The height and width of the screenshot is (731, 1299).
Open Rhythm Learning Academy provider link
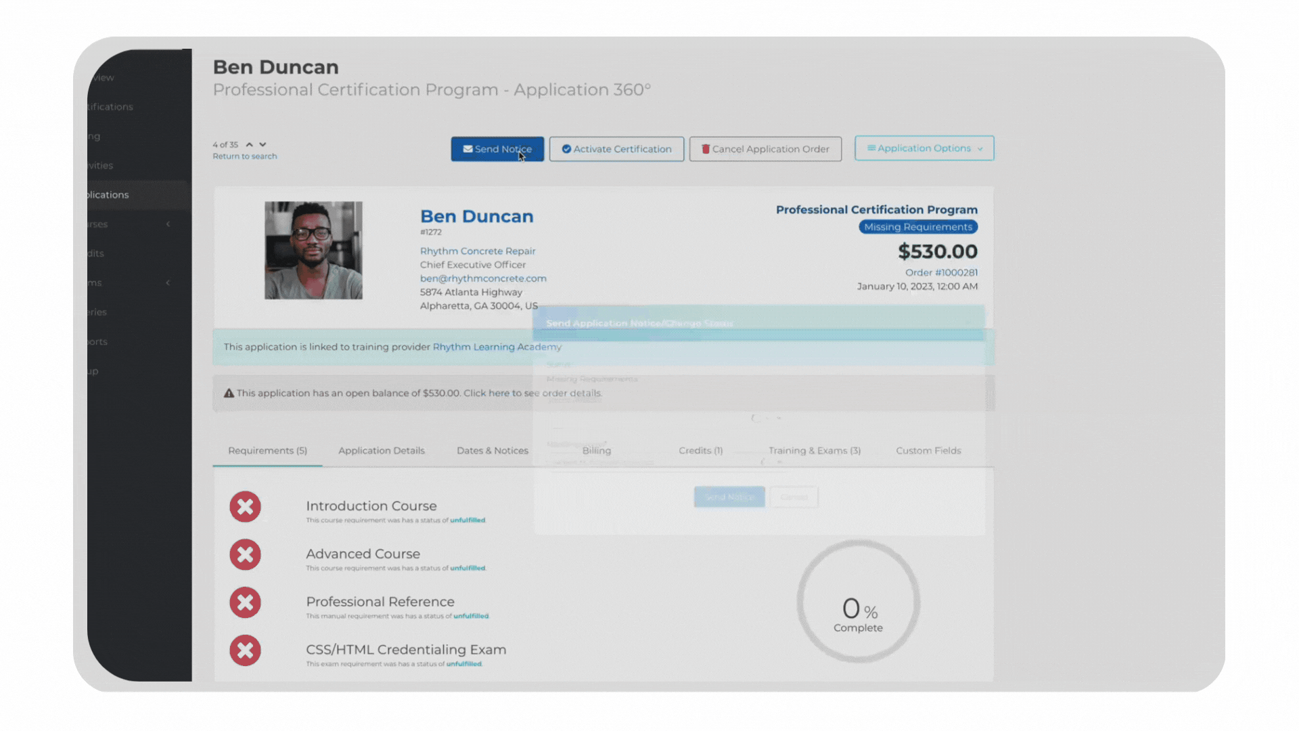497,347
